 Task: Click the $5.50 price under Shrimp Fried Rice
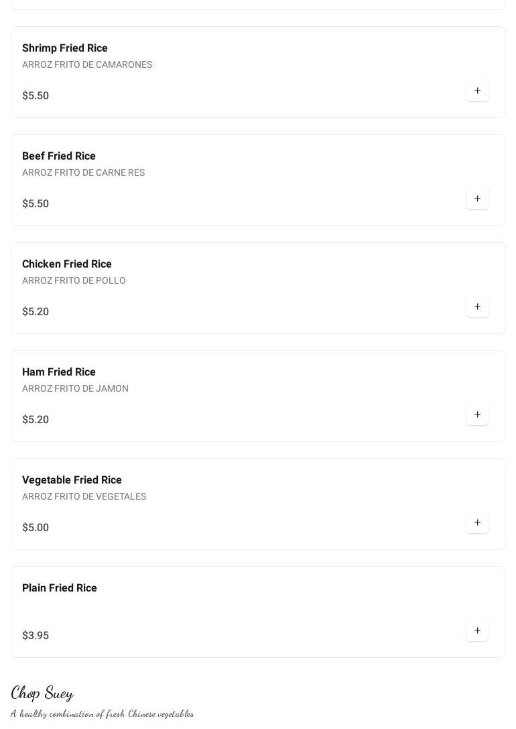pos(36,96)
